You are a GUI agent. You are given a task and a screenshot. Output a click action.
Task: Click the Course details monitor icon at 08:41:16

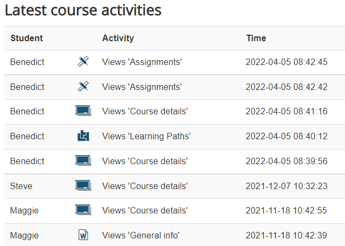tap(83, 112)
